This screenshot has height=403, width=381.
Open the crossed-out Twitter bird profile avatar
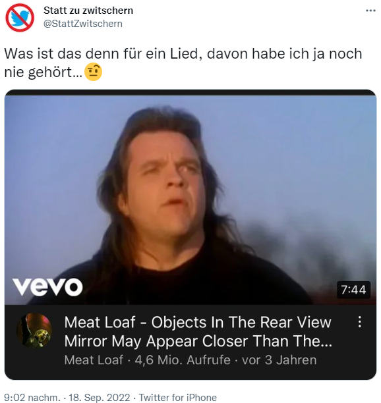tap(20, 18)
